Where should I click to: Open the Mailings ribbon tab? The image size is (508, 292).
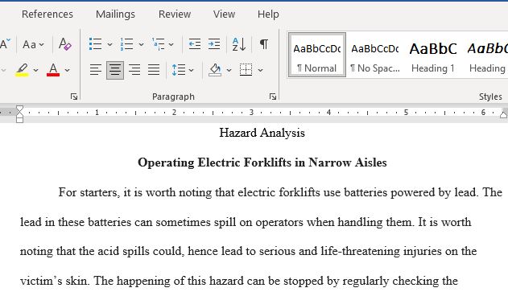tap(115, 14)
